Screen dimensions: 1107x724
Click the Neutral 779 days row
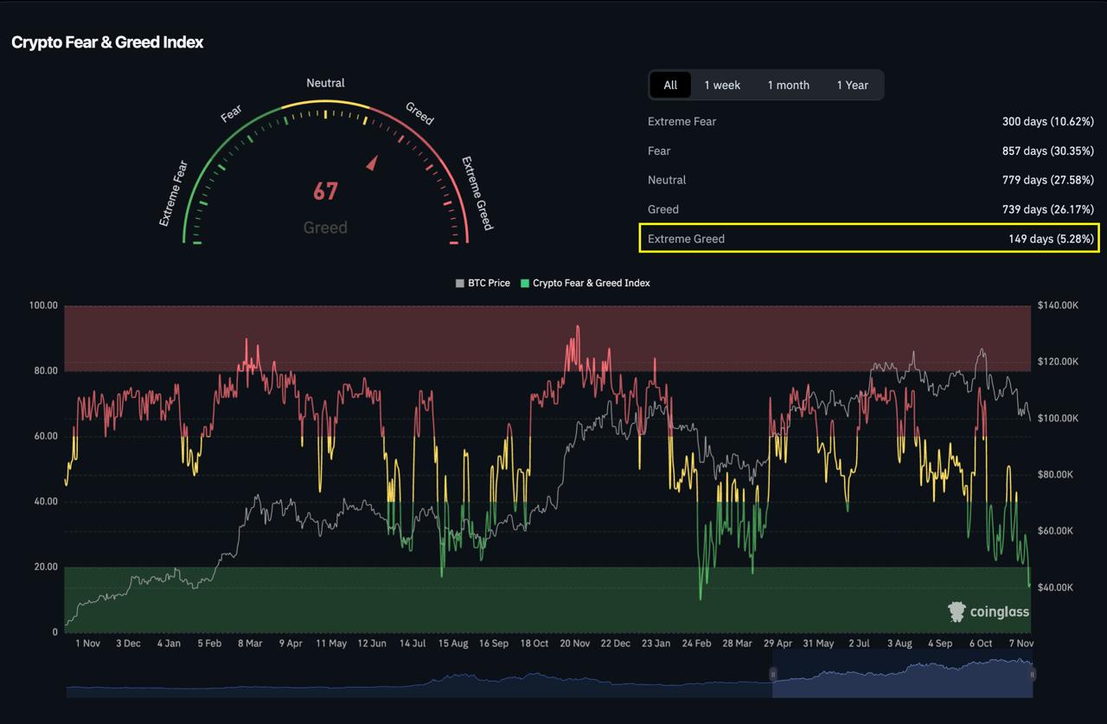pyautogui.click(x=870, y=180)
